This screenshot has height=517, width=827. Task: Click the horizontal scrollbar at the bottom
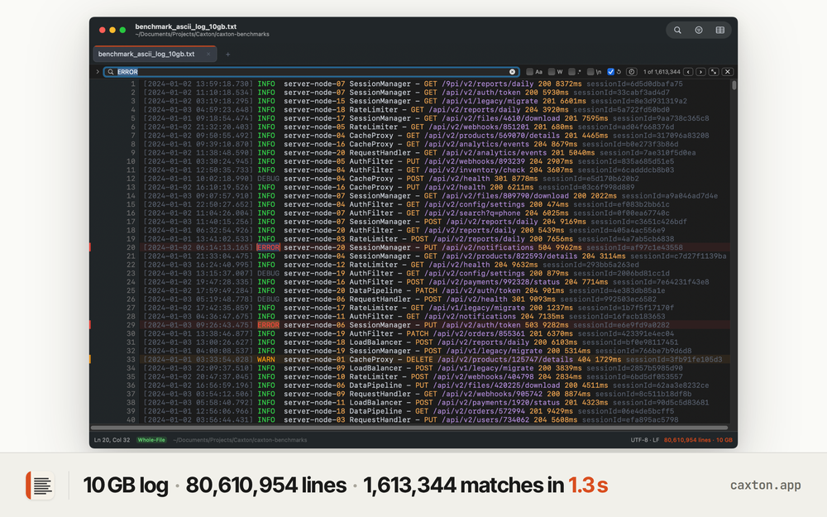(x=409, y=428)
